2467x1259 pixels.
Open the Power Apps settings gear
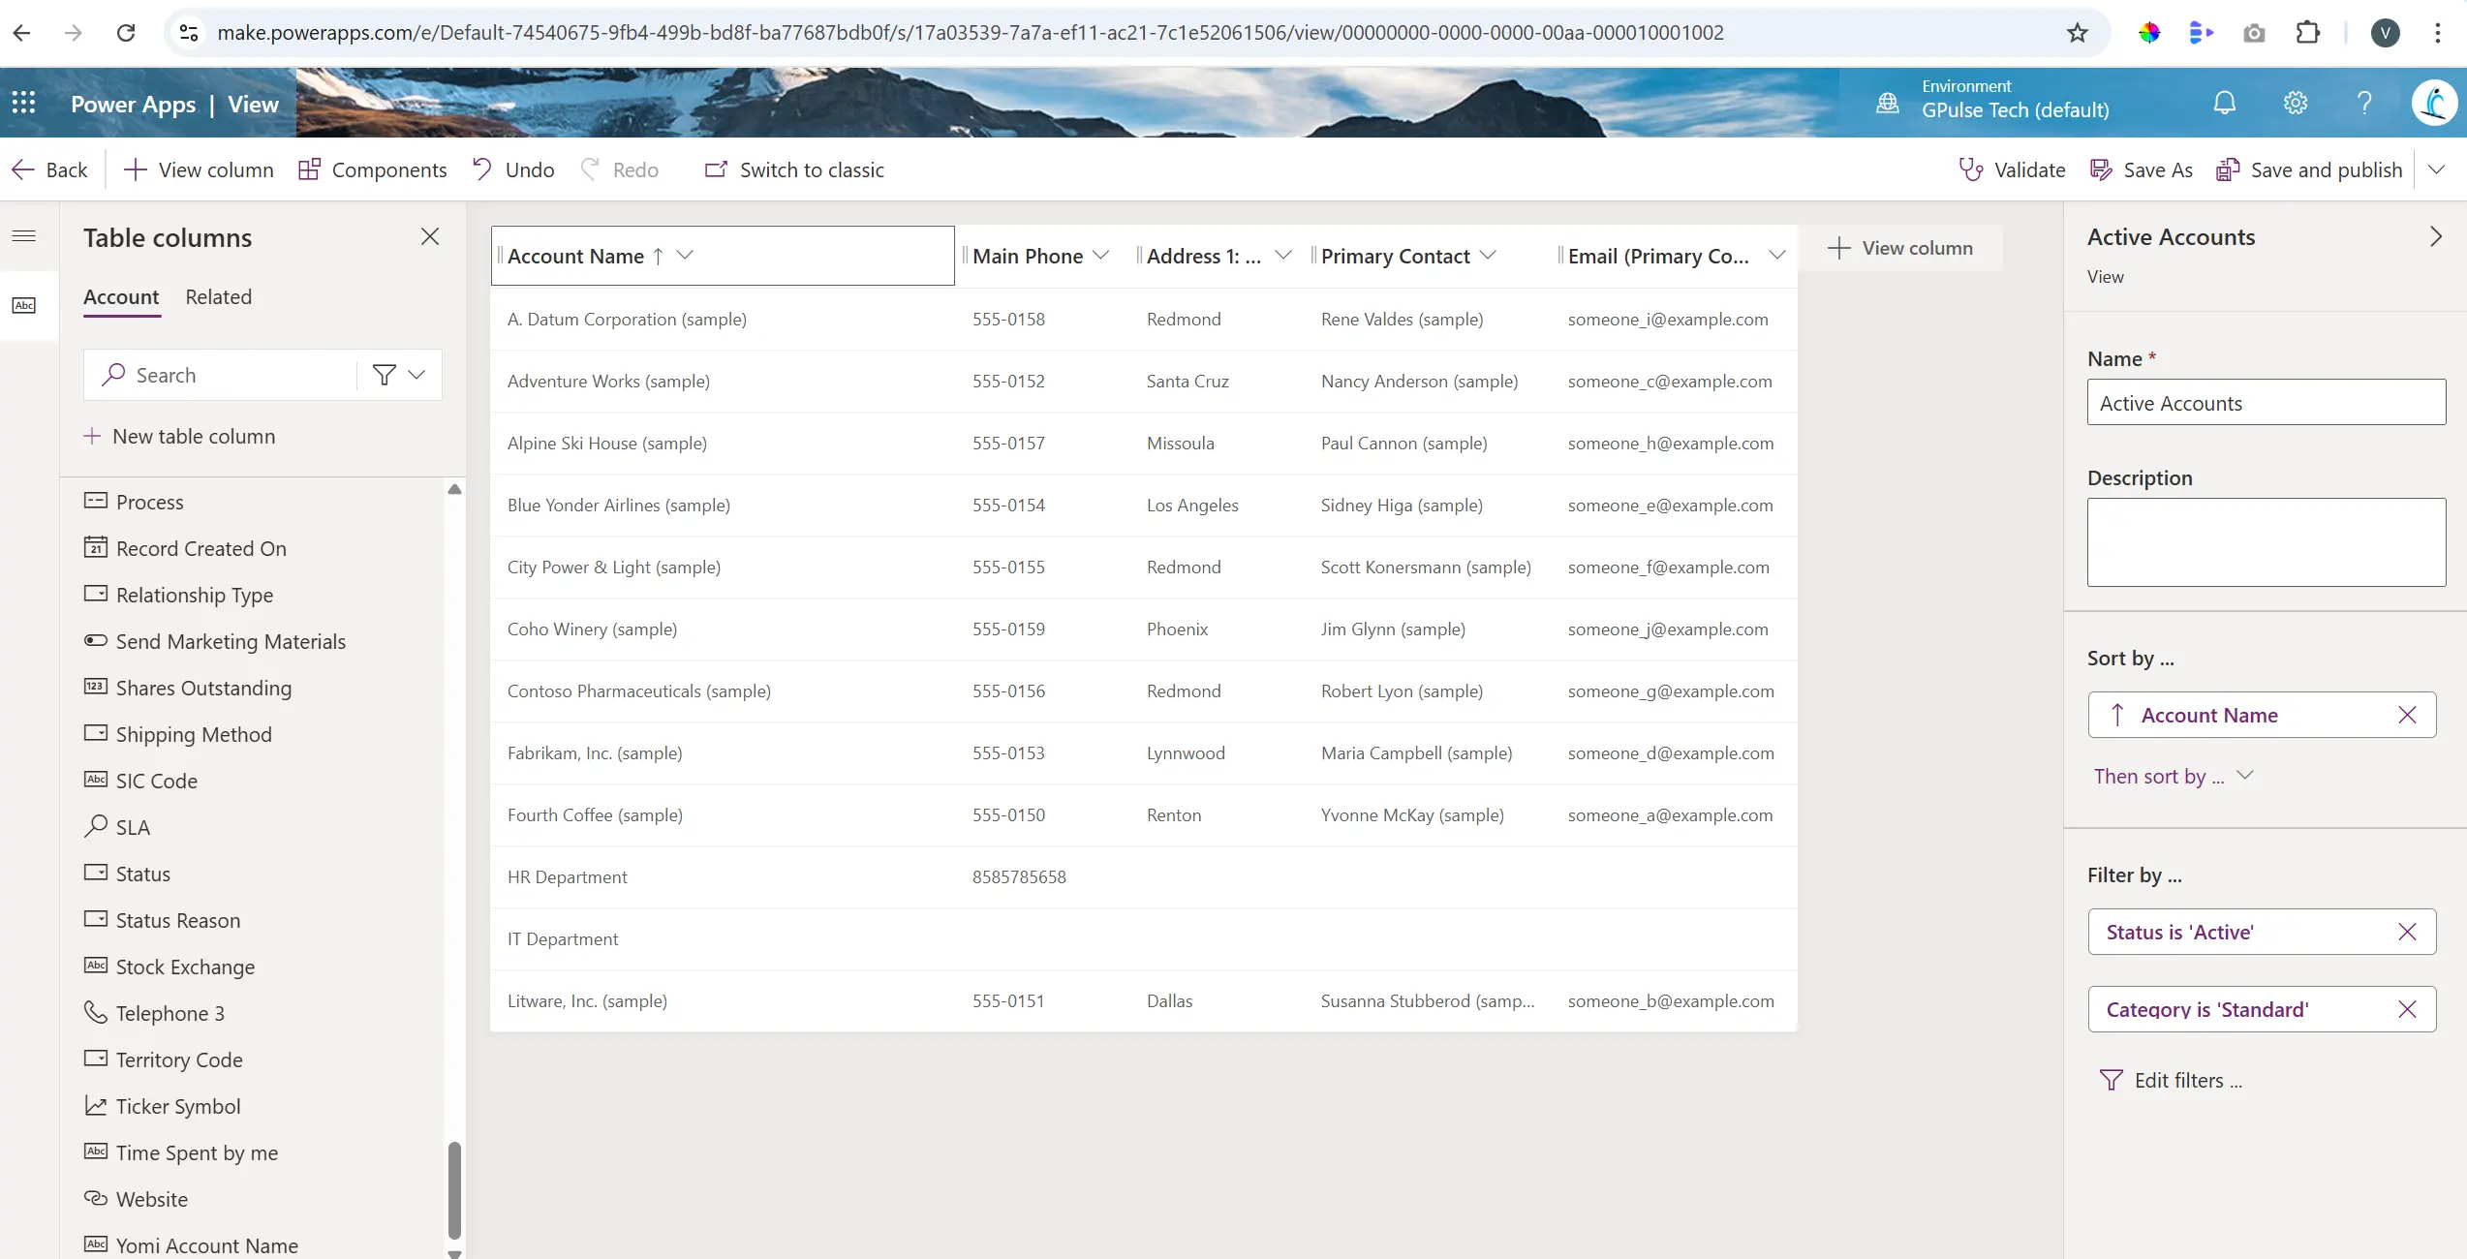2295,102
